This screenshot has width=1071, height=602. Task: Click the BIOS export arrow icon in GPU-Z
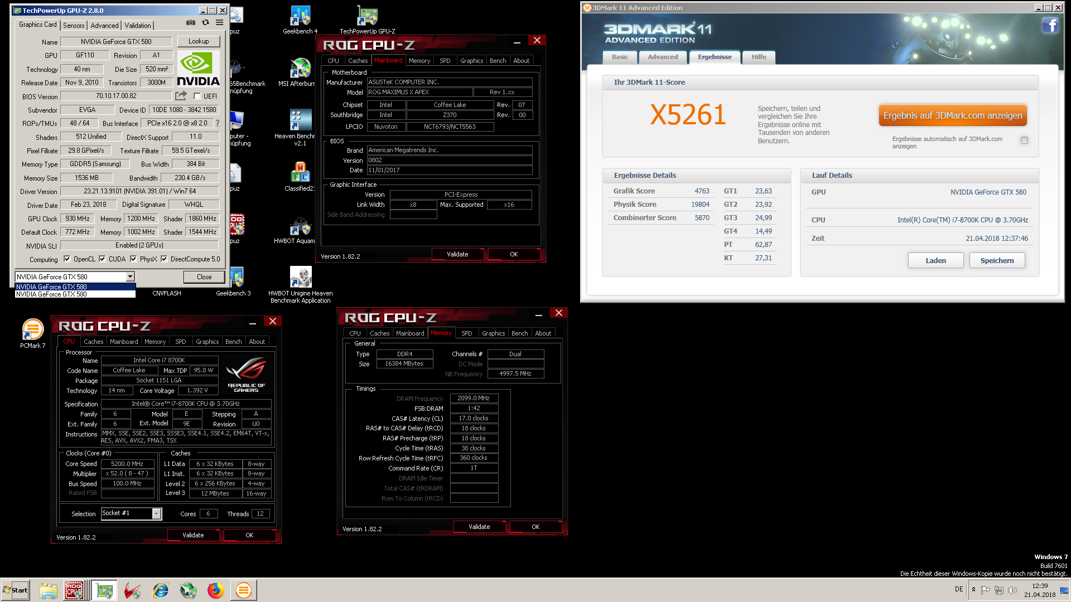(x=181, y=96)
